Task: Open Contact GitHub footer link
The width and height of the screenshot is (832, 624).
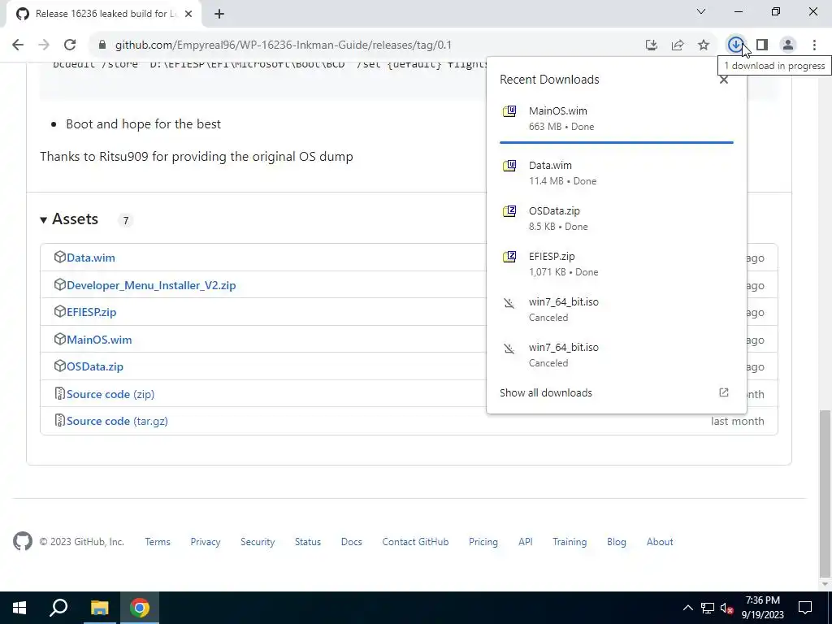Action: pyautogui.click(x=415, y=542)
